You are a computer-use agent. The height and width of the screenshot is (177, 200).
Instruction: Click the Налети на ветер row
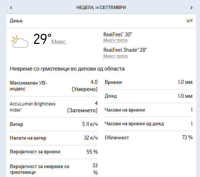[x=54, y=138]
